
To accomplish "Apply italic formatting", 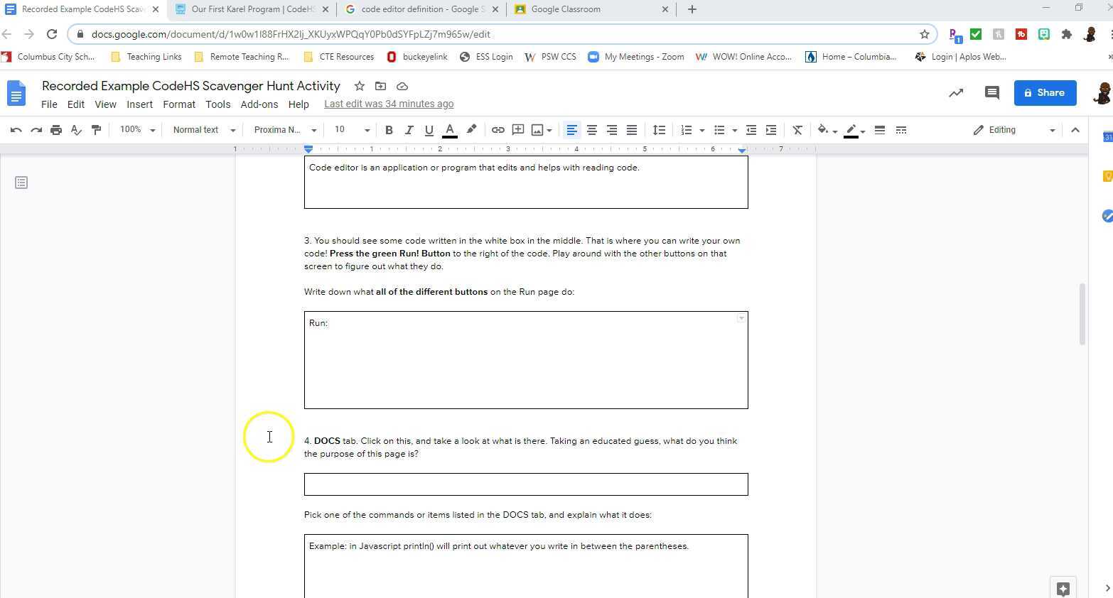I will pyautogui.click(x=409, y=130).
